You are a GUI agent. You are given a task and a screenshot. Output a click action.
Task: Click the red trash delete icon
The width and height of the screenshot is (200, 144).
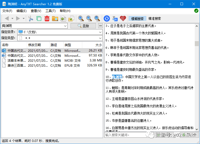[47, 18]
